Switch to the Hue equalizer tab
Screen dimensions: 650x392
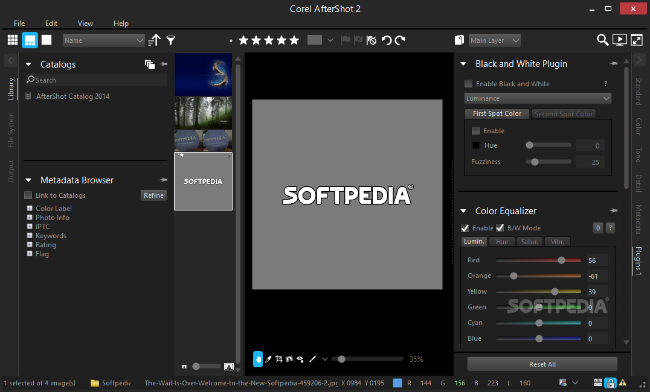(501, 242)
